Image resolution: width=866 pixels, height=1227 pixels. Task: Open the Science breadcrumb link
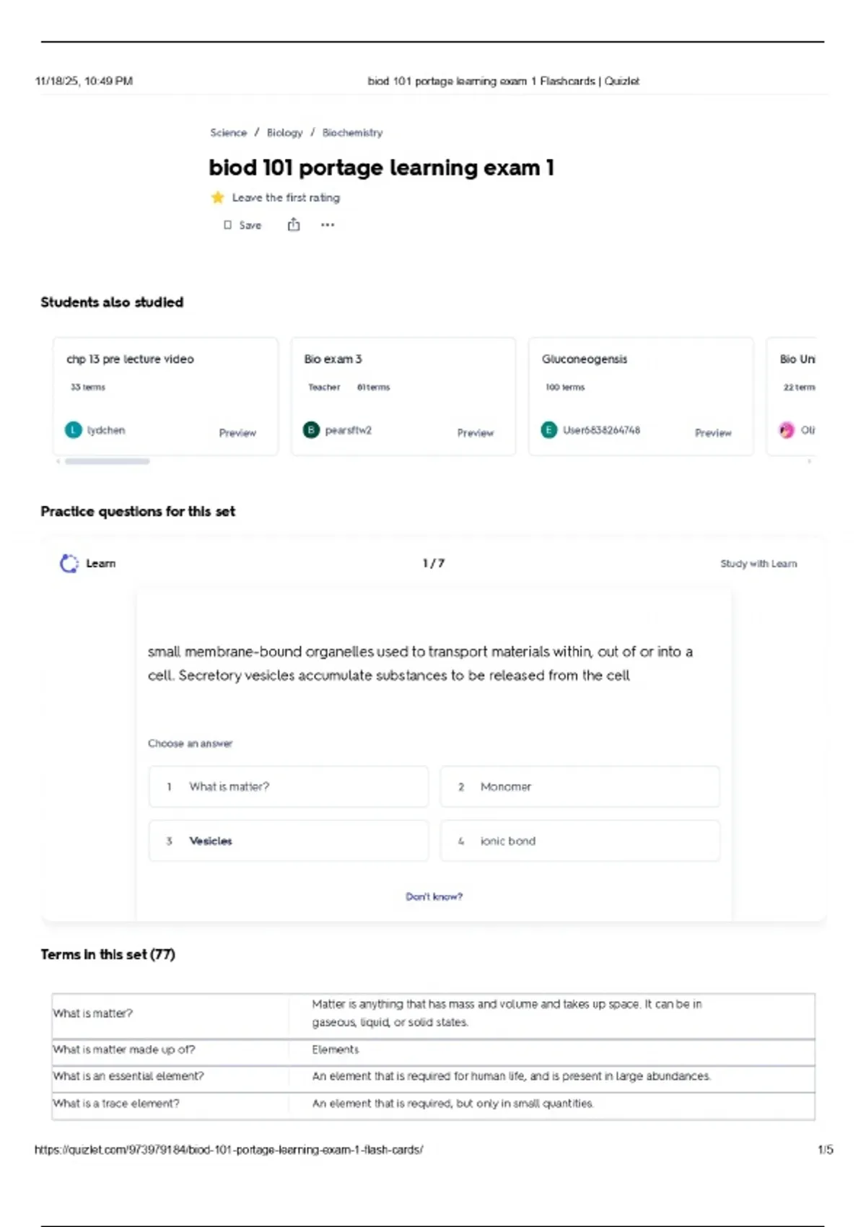228,133
